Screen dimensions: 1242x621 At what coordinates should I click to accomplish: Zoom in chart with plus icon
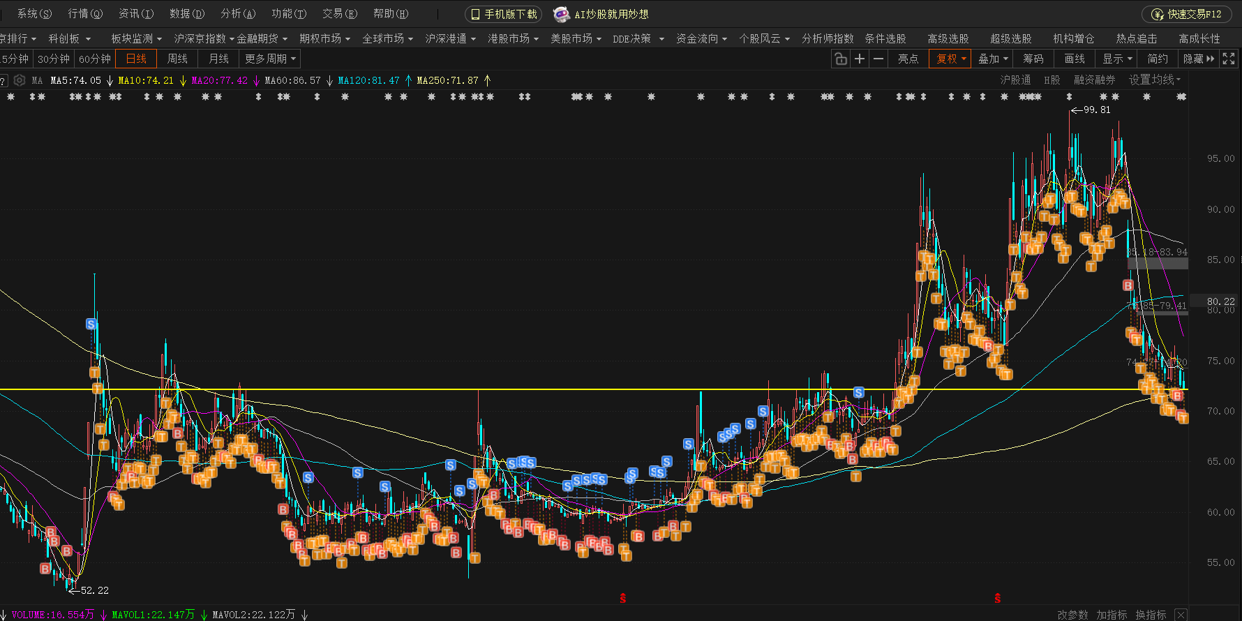pyautogui.click(x=860, y=59)
